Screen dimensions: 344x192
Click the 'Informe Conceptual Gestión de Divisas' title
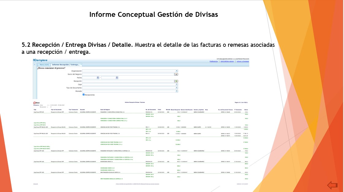pyautogui.click(x=154, y=14)
